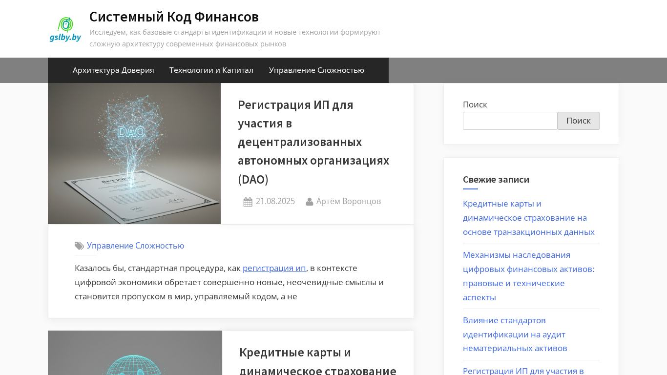Click the Поиск search button
Image resolution: width=667 pixels, height=375 pixels.
(579, 121)
